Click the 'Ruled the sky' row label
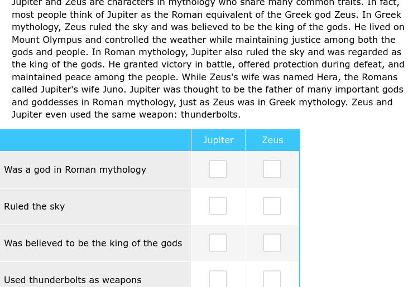Screen dimensions: 408x287 coord(35,207)
